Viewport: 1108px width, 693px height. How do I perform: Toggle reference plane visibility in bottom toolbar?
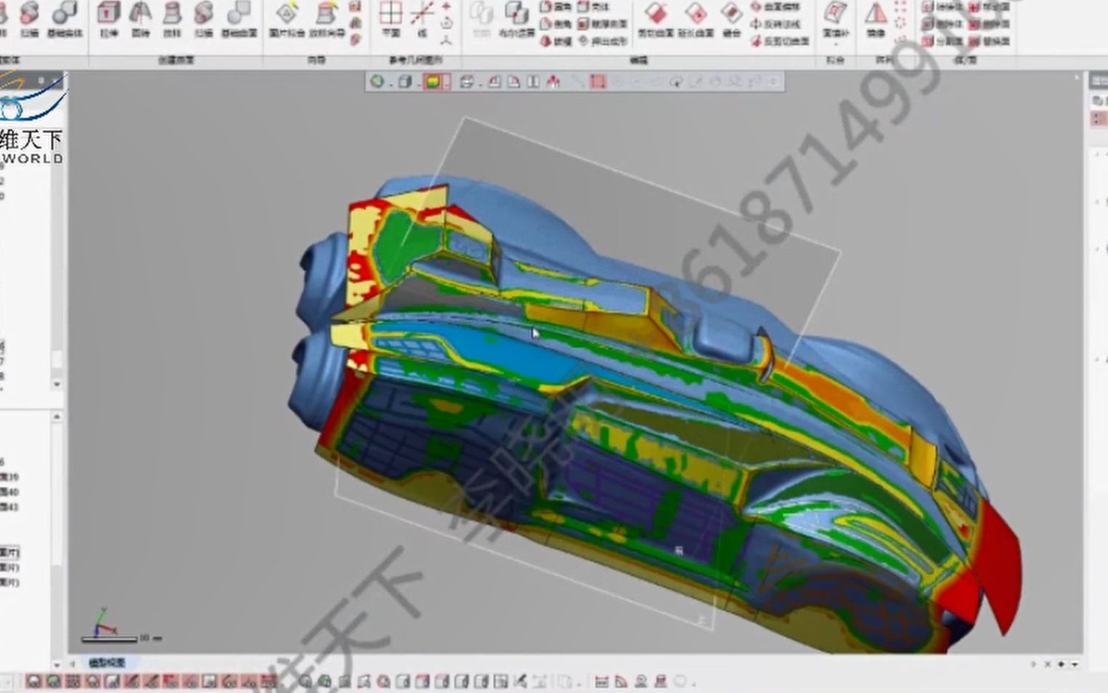click(x=209, y=681)
